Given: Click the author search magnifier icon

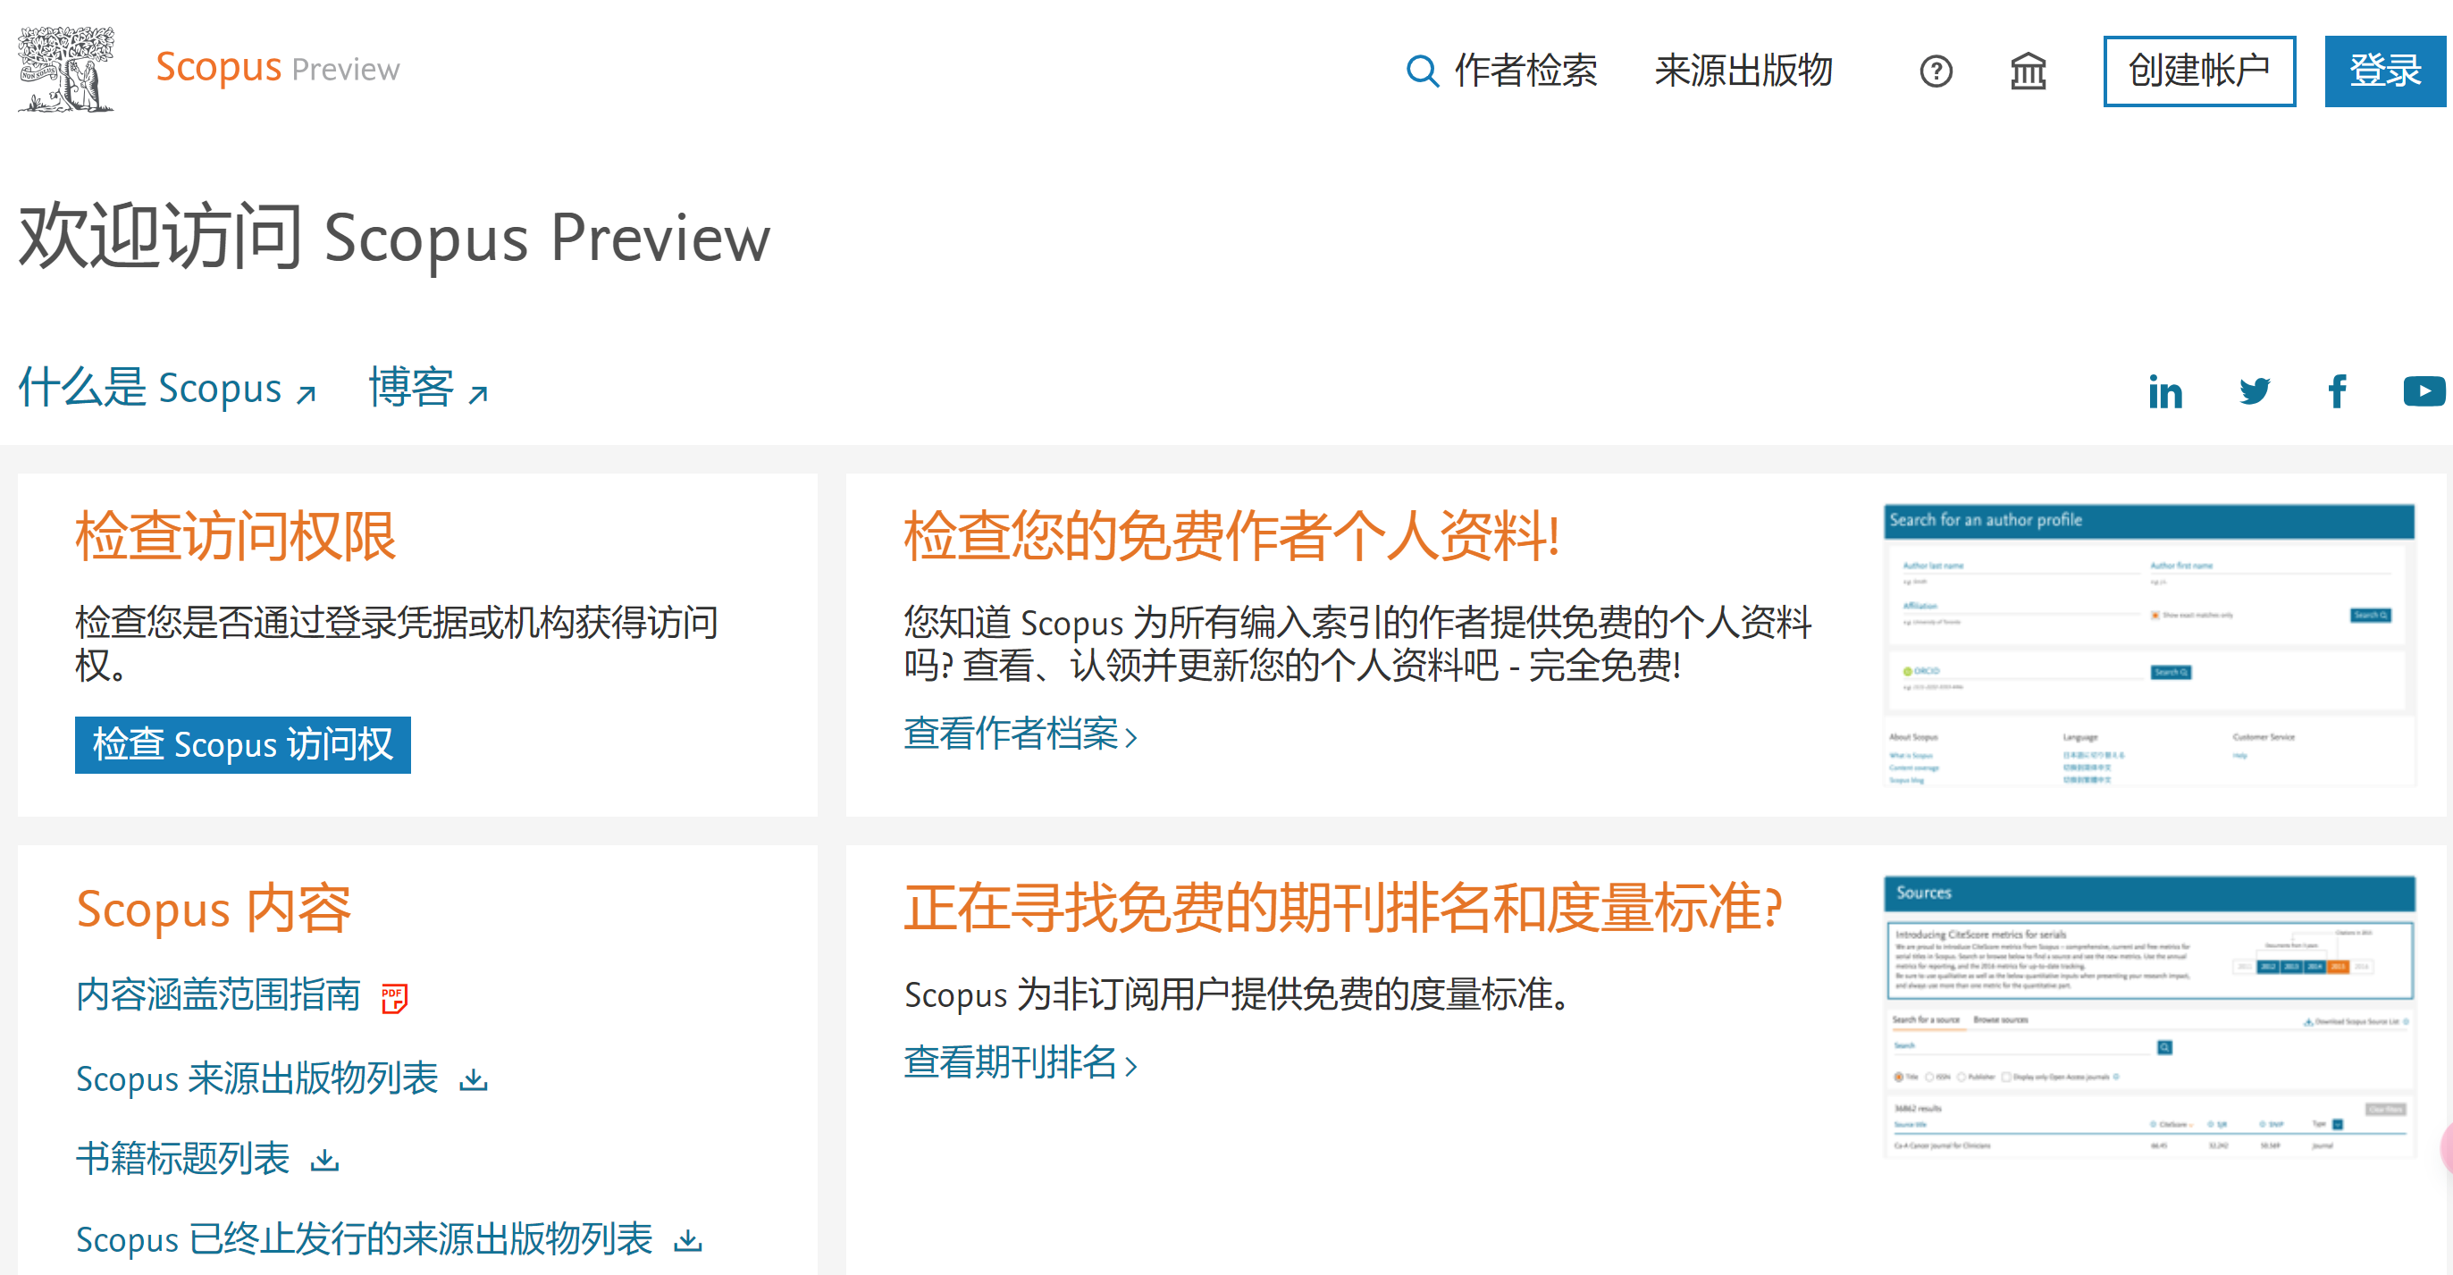Looking at the screenshot, I should pyautogui.click(x=1422, y=71).
